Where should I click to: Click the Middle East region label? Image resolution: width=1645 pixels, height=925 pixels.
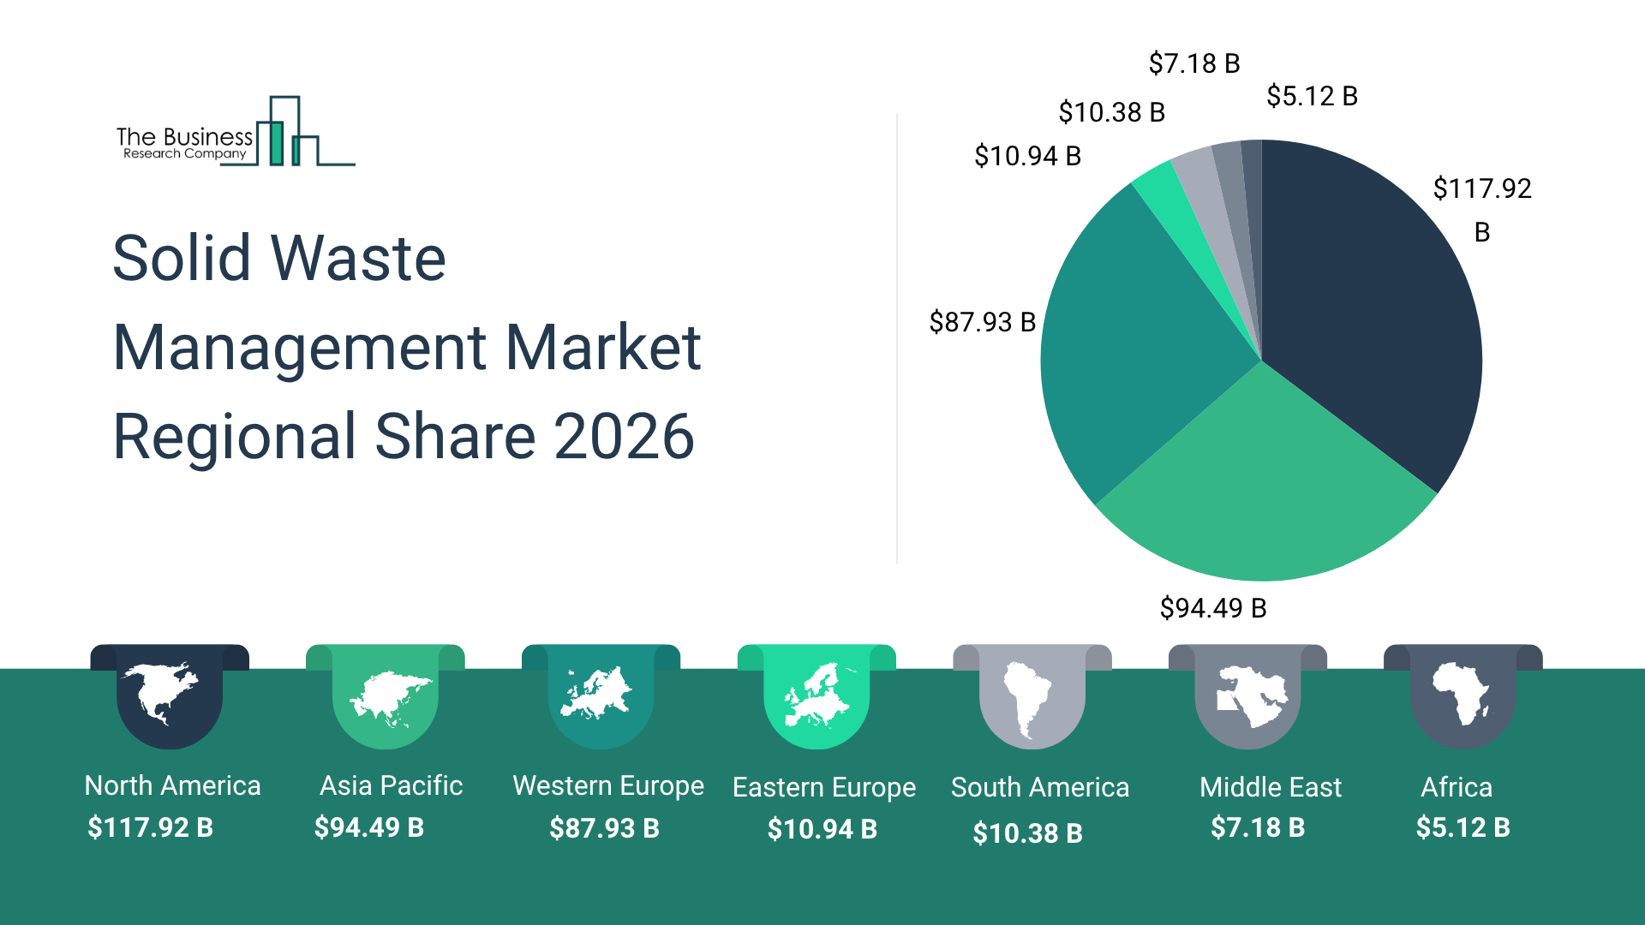point(1270,787)
